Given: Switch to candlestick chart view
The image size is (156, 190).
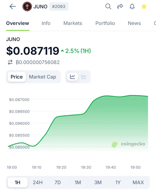Looking at the screenshot, I should click(x=84, y=77).
